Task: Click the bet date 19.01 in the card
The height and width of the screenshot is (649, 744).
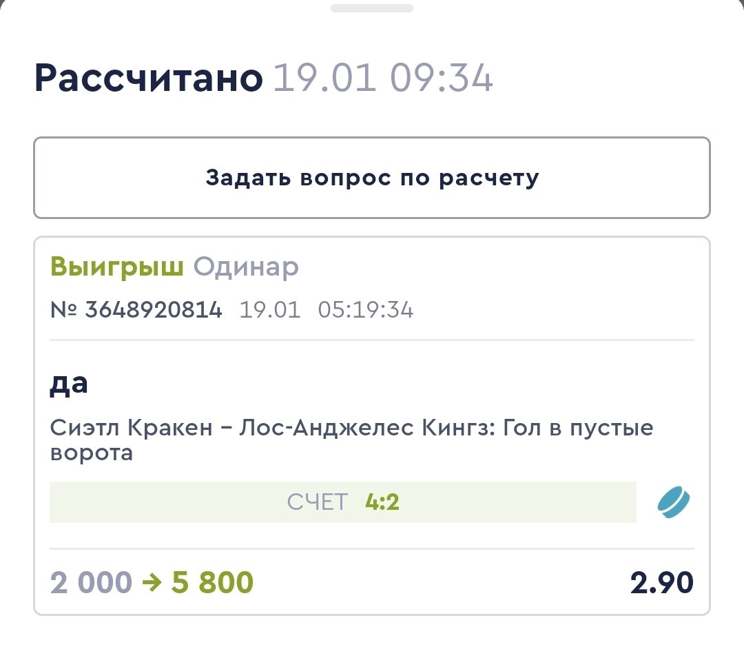Action: (x=270, y=310)
